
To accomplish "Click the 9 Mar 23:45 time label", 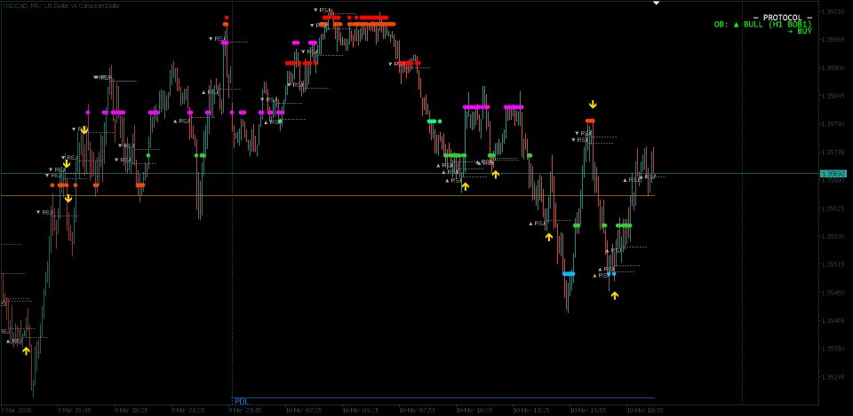I will pos(245,410).
